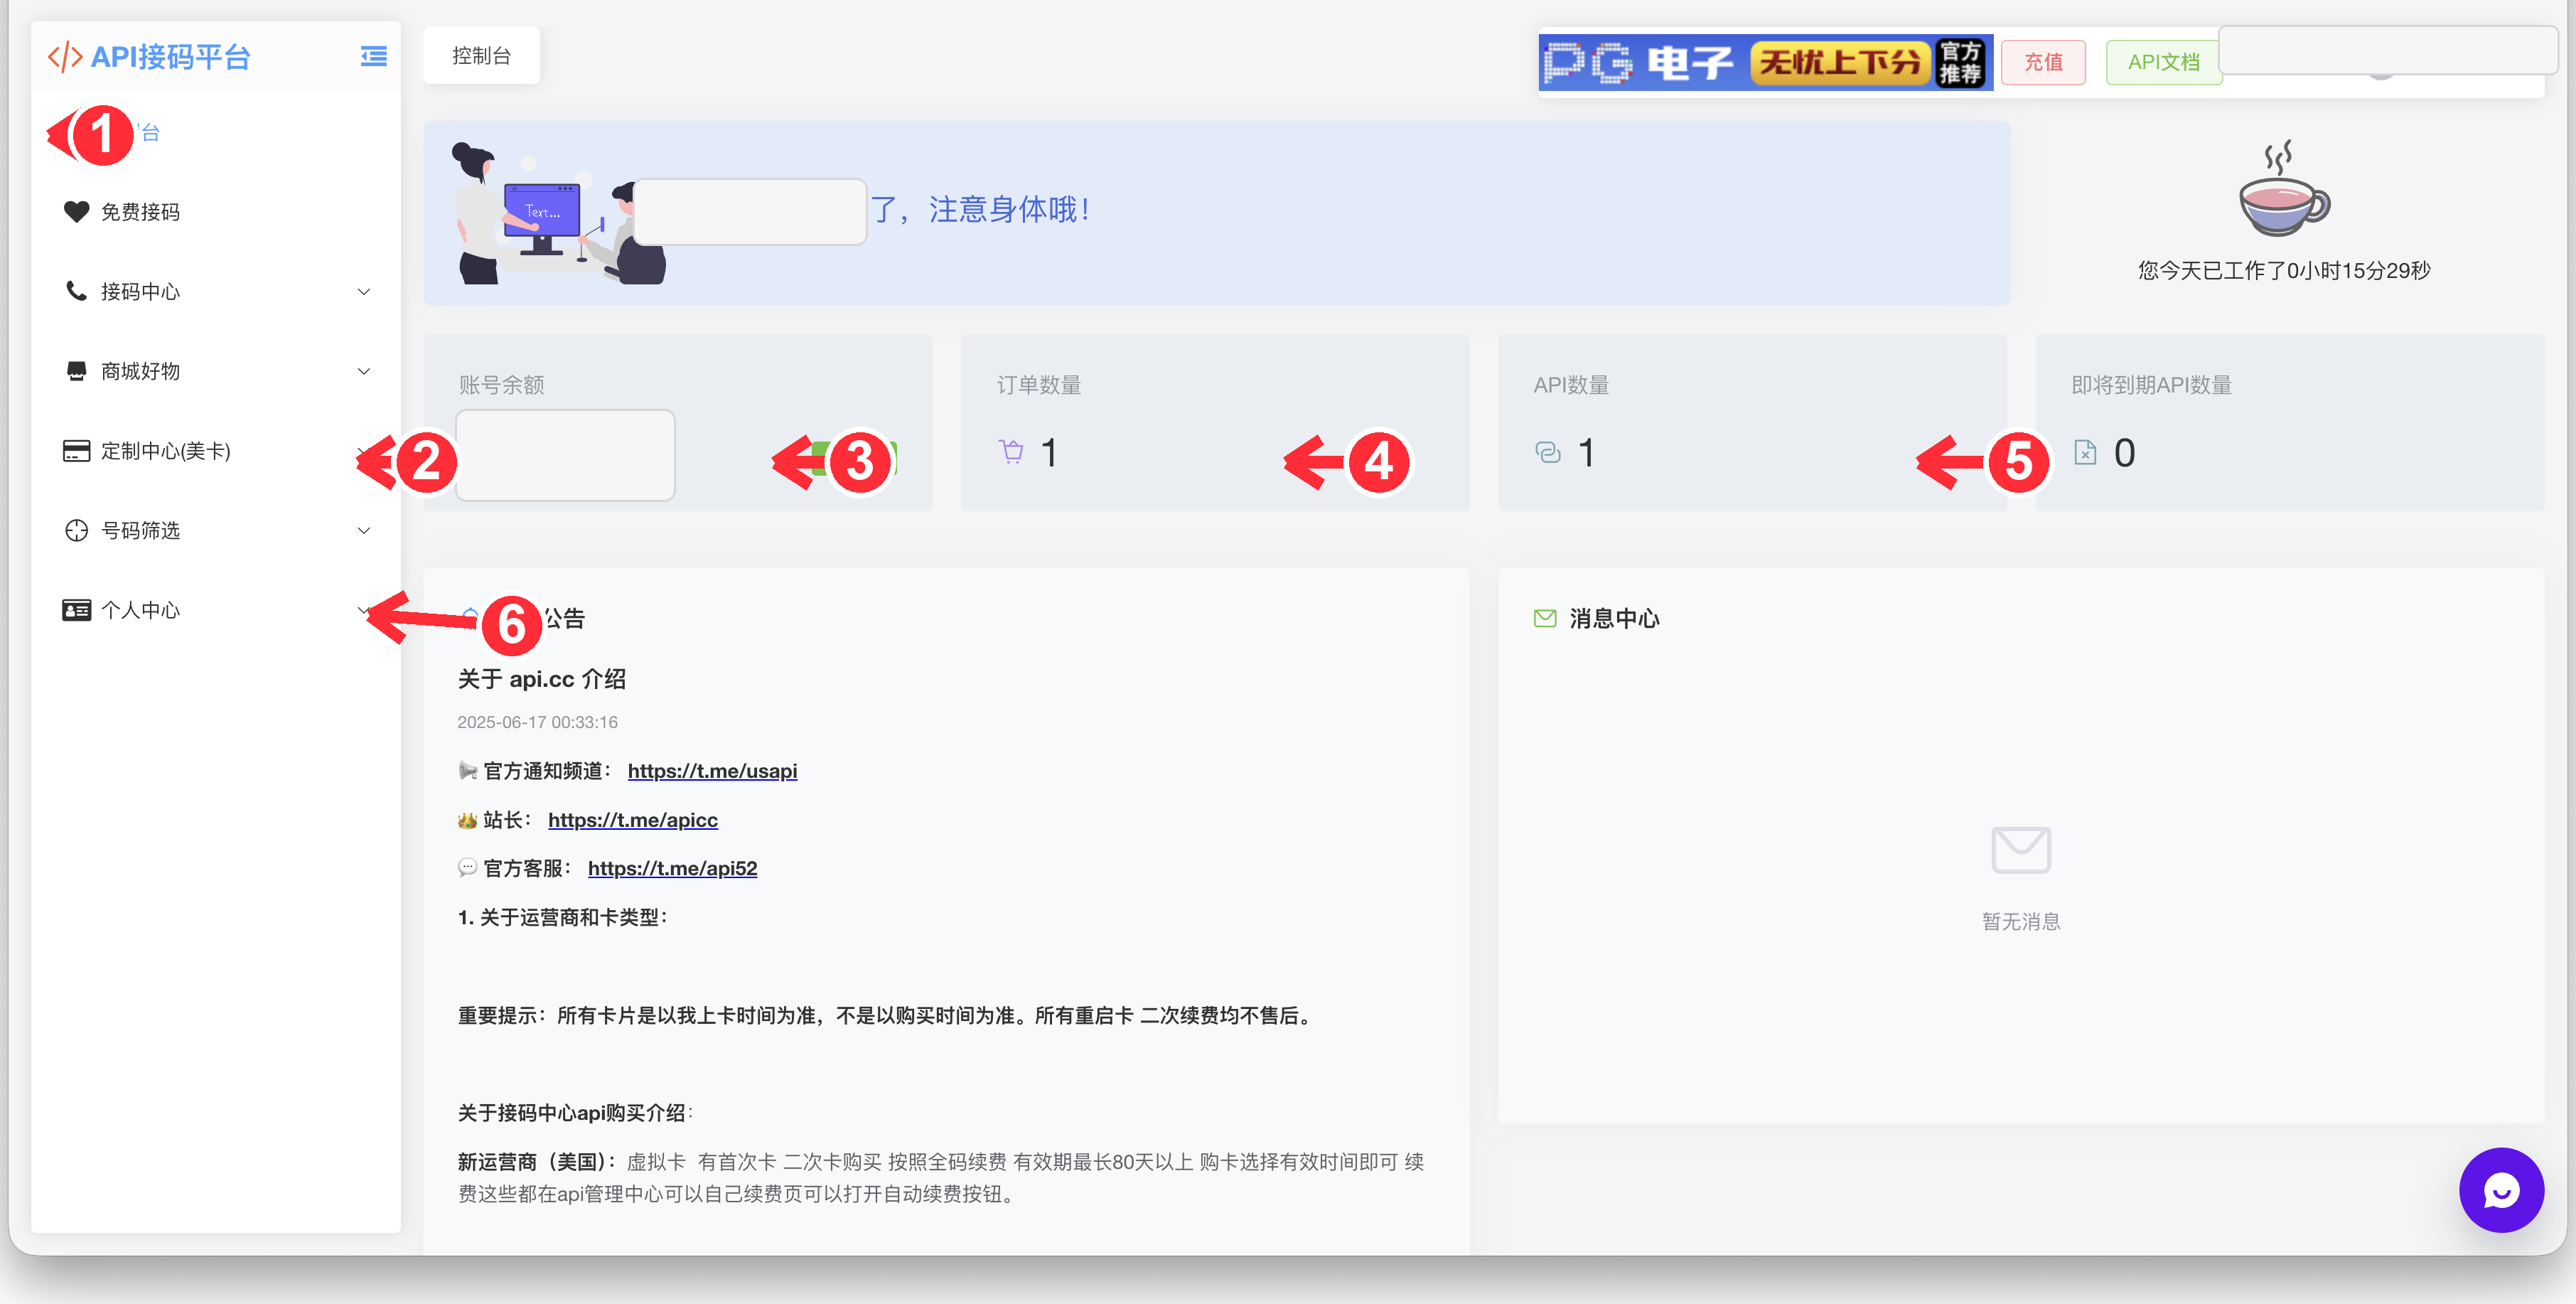This screenshot has width=2576, height=1304.
Task: Click the empty-mailbox icon above 暂无消息
Action: pos(2021,850)
